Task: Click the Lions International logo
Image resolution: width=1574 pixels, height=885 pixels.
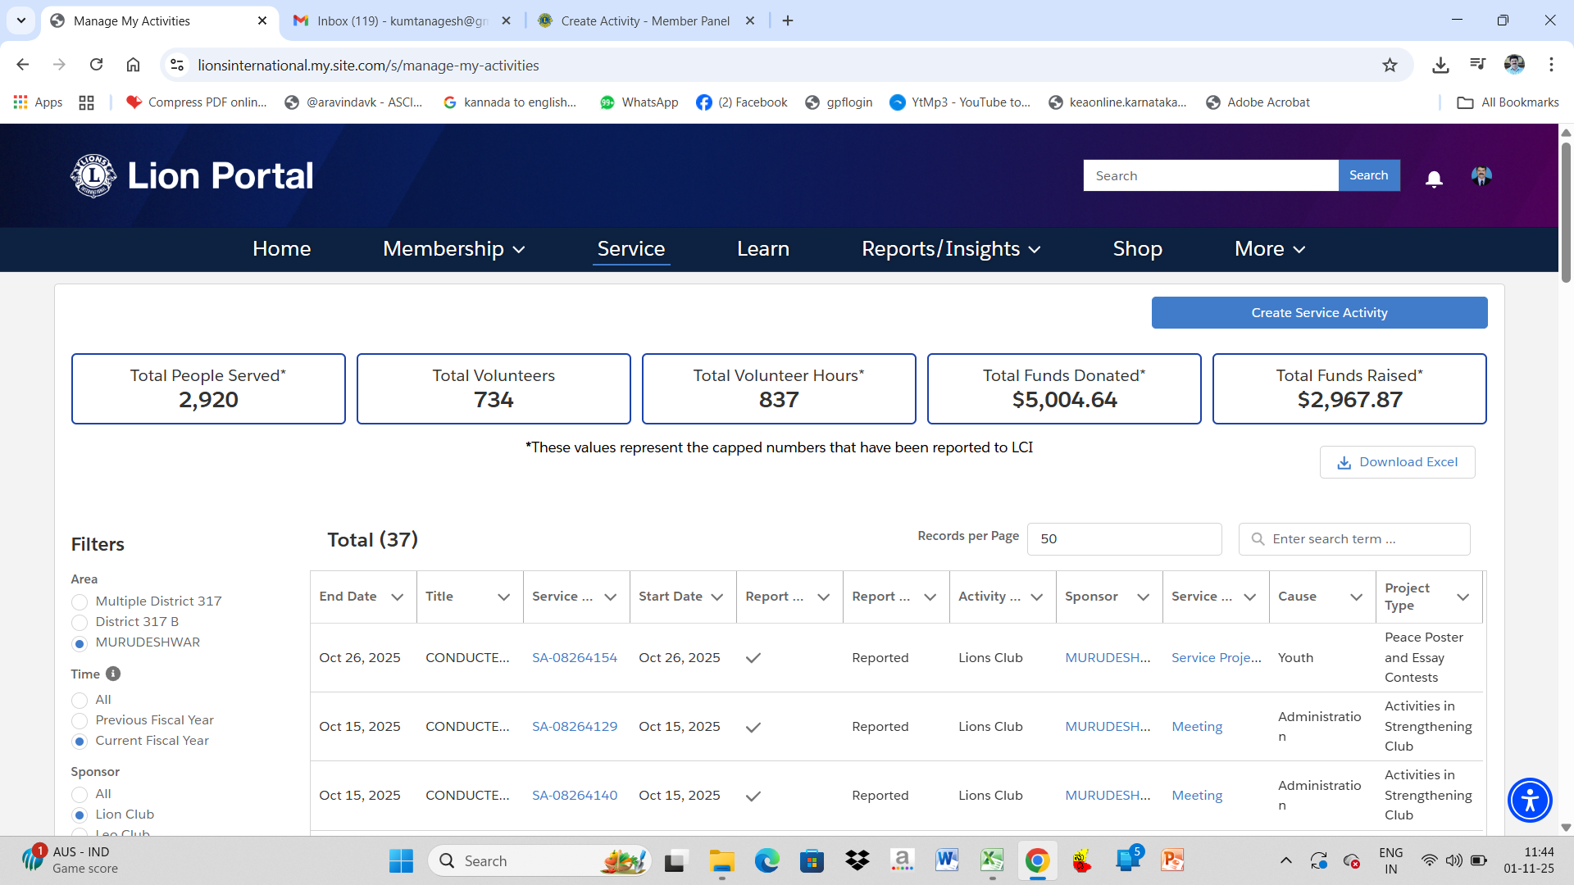Action: click(x=93, y=175)
